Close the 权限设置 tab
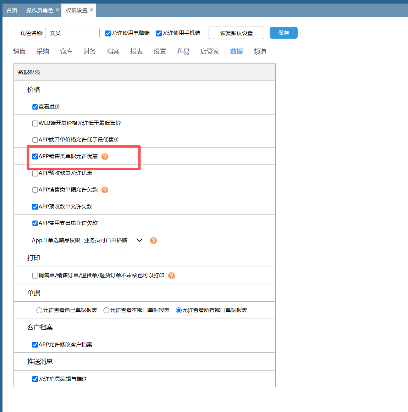 [92, 10]
